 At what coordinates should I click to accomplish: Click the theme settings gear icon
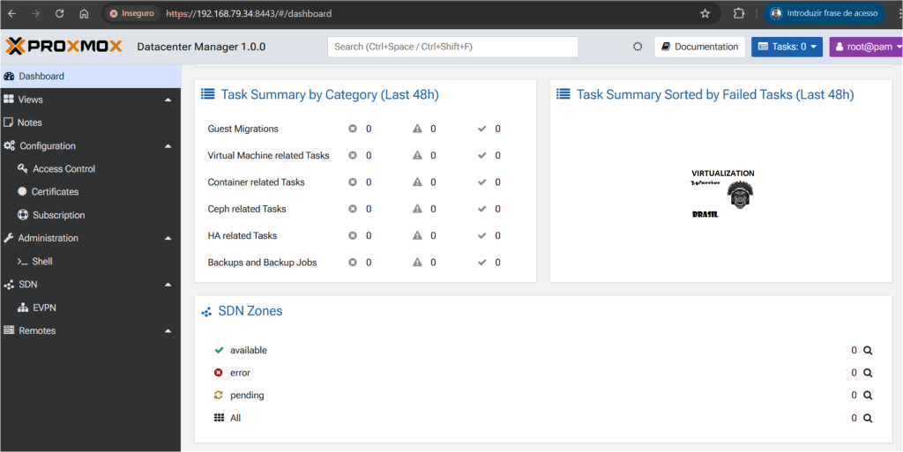point(638,47)
